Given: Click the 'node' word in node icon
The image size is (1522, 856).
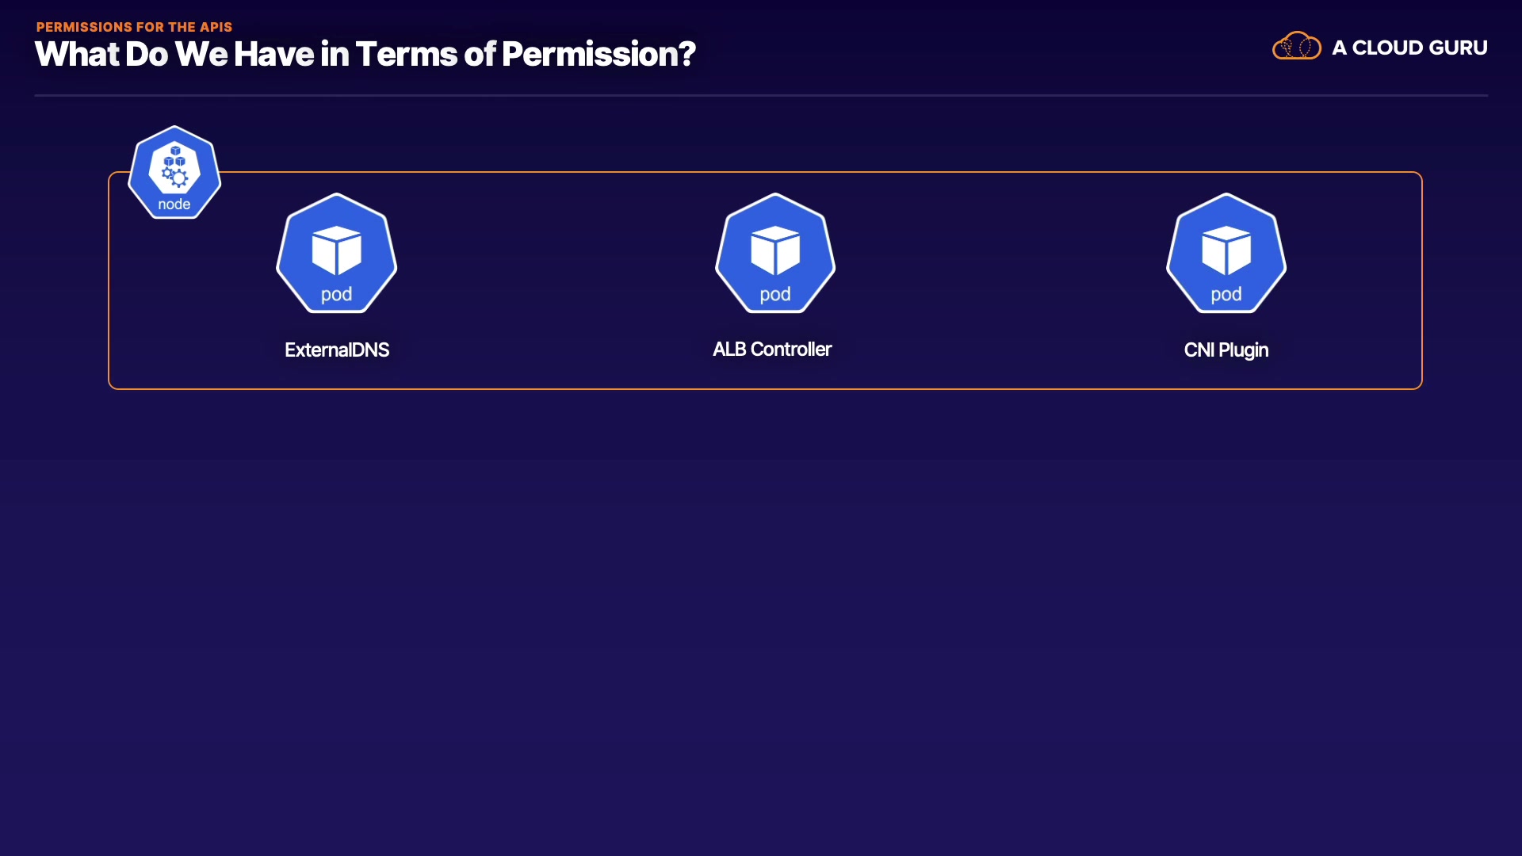Looking at the screenshot, I should click(x=174, y=204).
